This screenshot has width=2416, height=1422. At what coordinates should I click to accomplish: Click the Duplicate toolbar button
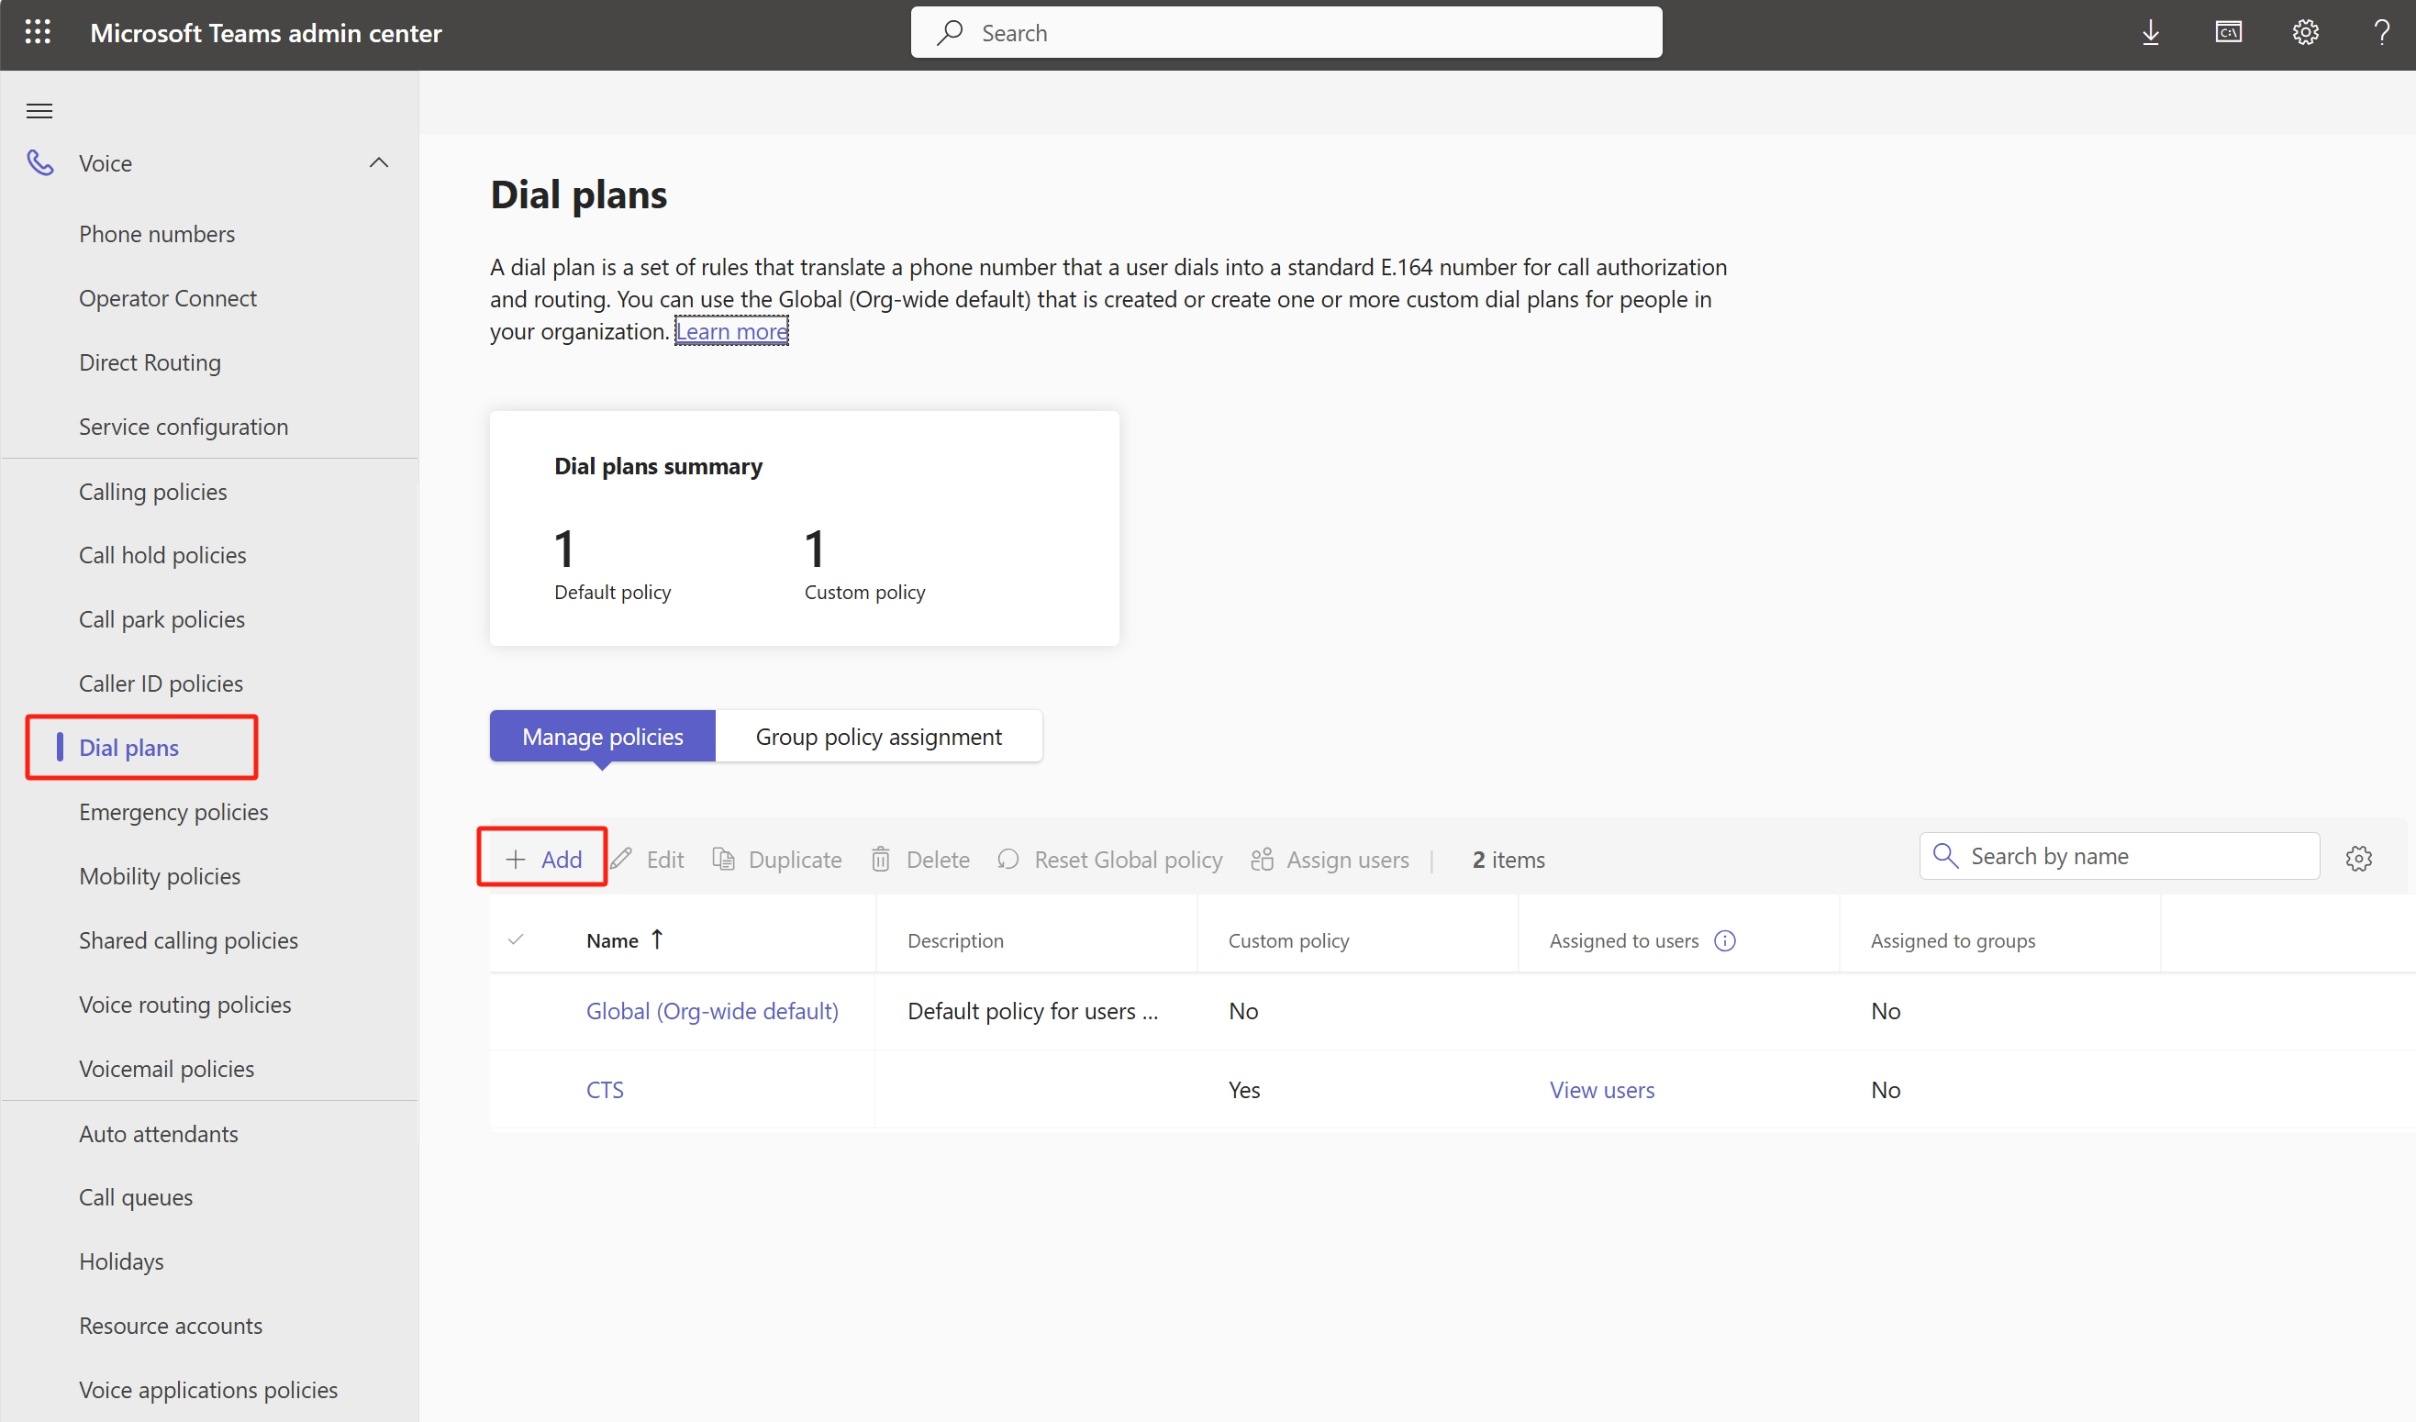point(776,859)
